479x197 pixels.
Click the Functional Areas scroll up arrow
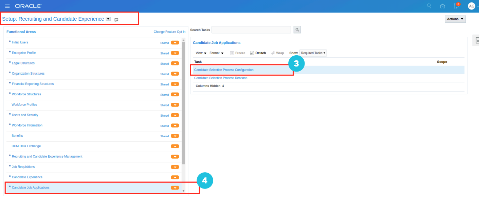coord(184,40)
